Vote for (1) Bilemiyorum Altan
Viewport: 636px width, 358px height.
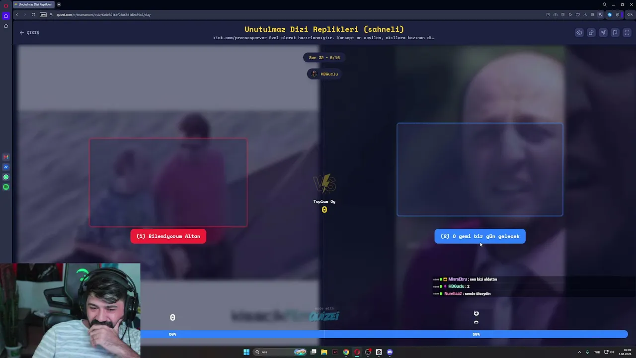click(168, 236)
